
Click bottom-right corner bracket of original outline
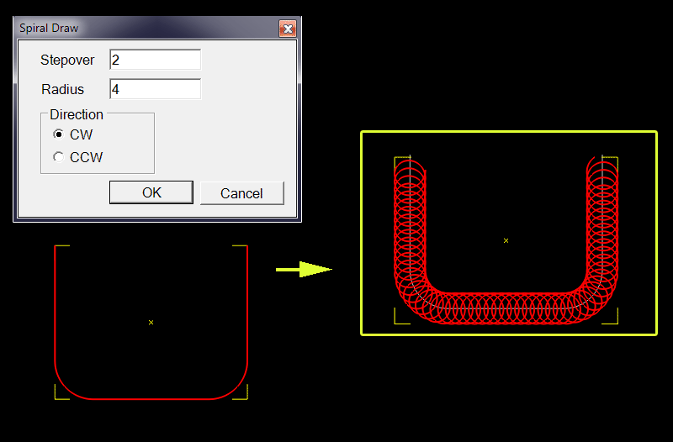(x=243, y=395)
